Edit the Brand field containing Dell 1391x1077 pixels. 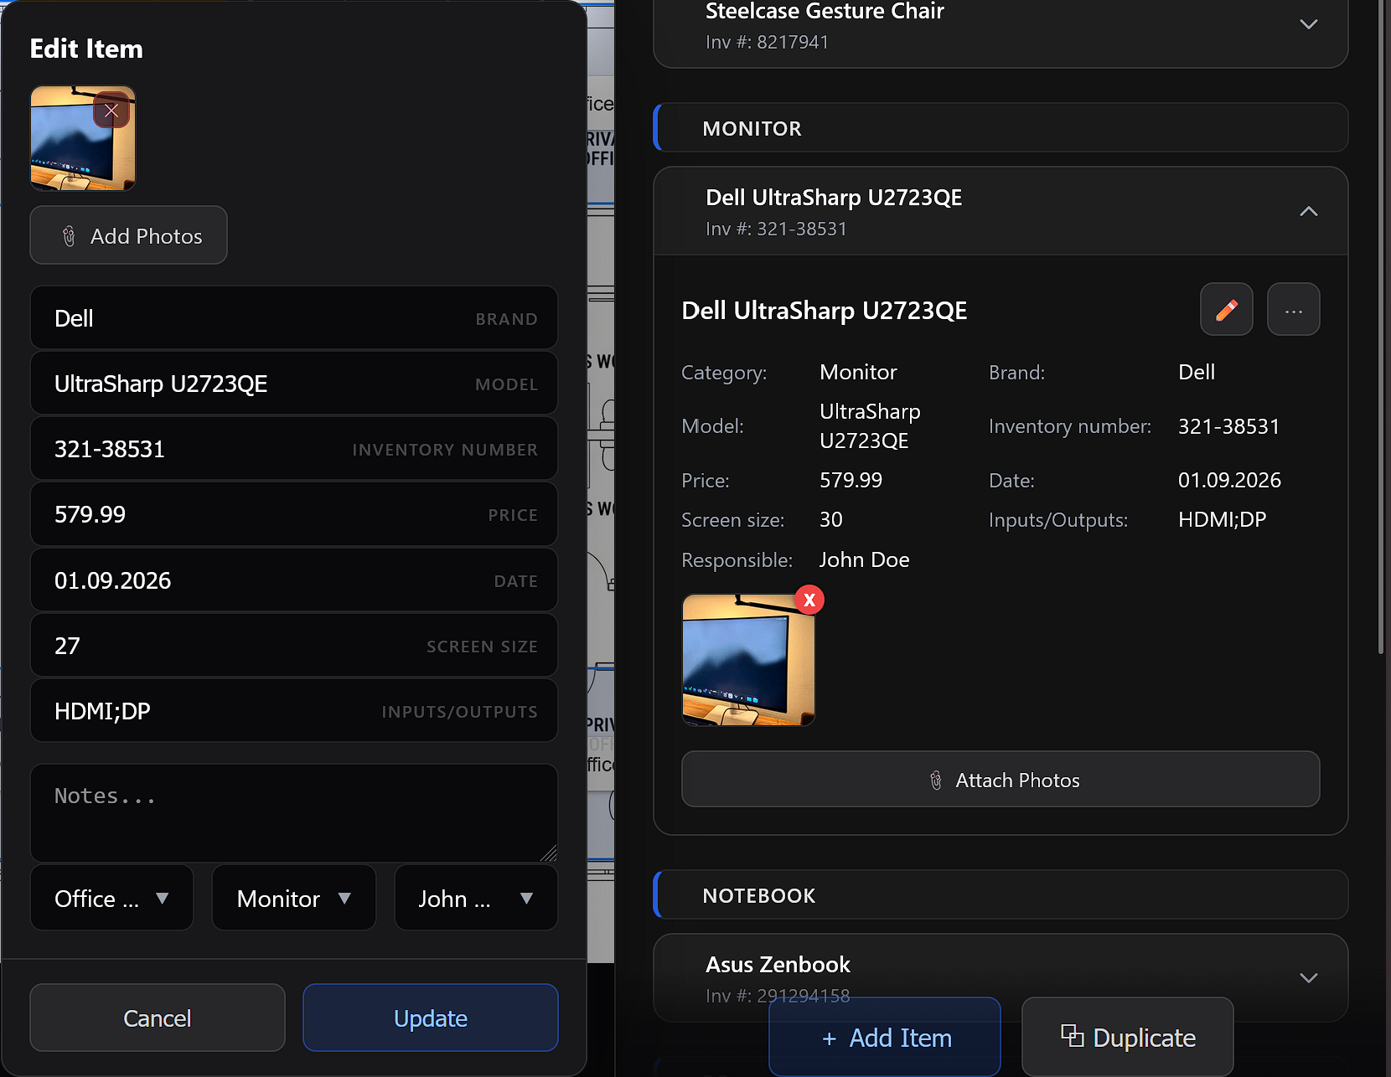click(294, 318)
